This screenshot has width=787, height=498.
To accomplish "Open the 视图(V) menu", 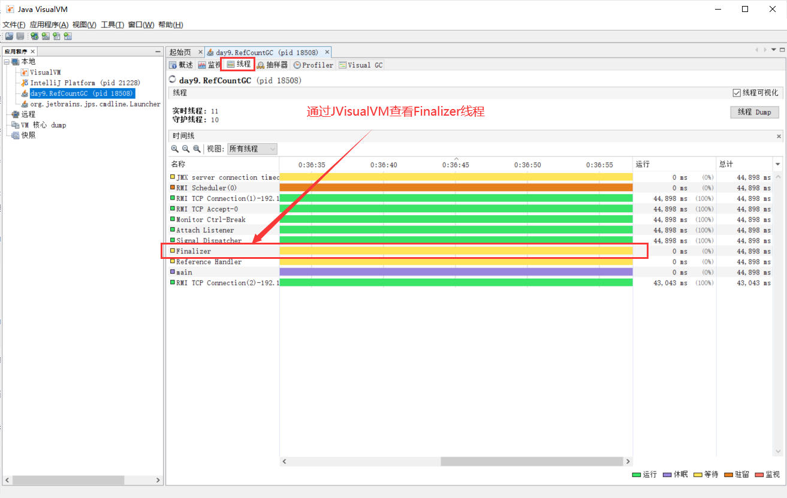I will point(85,25).
